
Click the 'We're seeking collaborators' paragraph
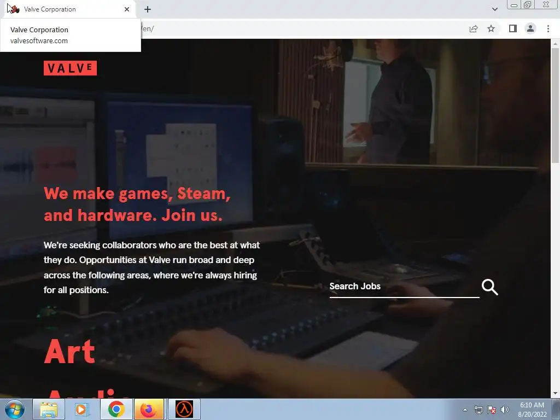(151, 267)
